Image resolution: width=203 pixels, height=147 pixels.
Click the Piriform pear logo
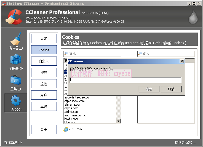pyautogui.click(x=193, y=17)
